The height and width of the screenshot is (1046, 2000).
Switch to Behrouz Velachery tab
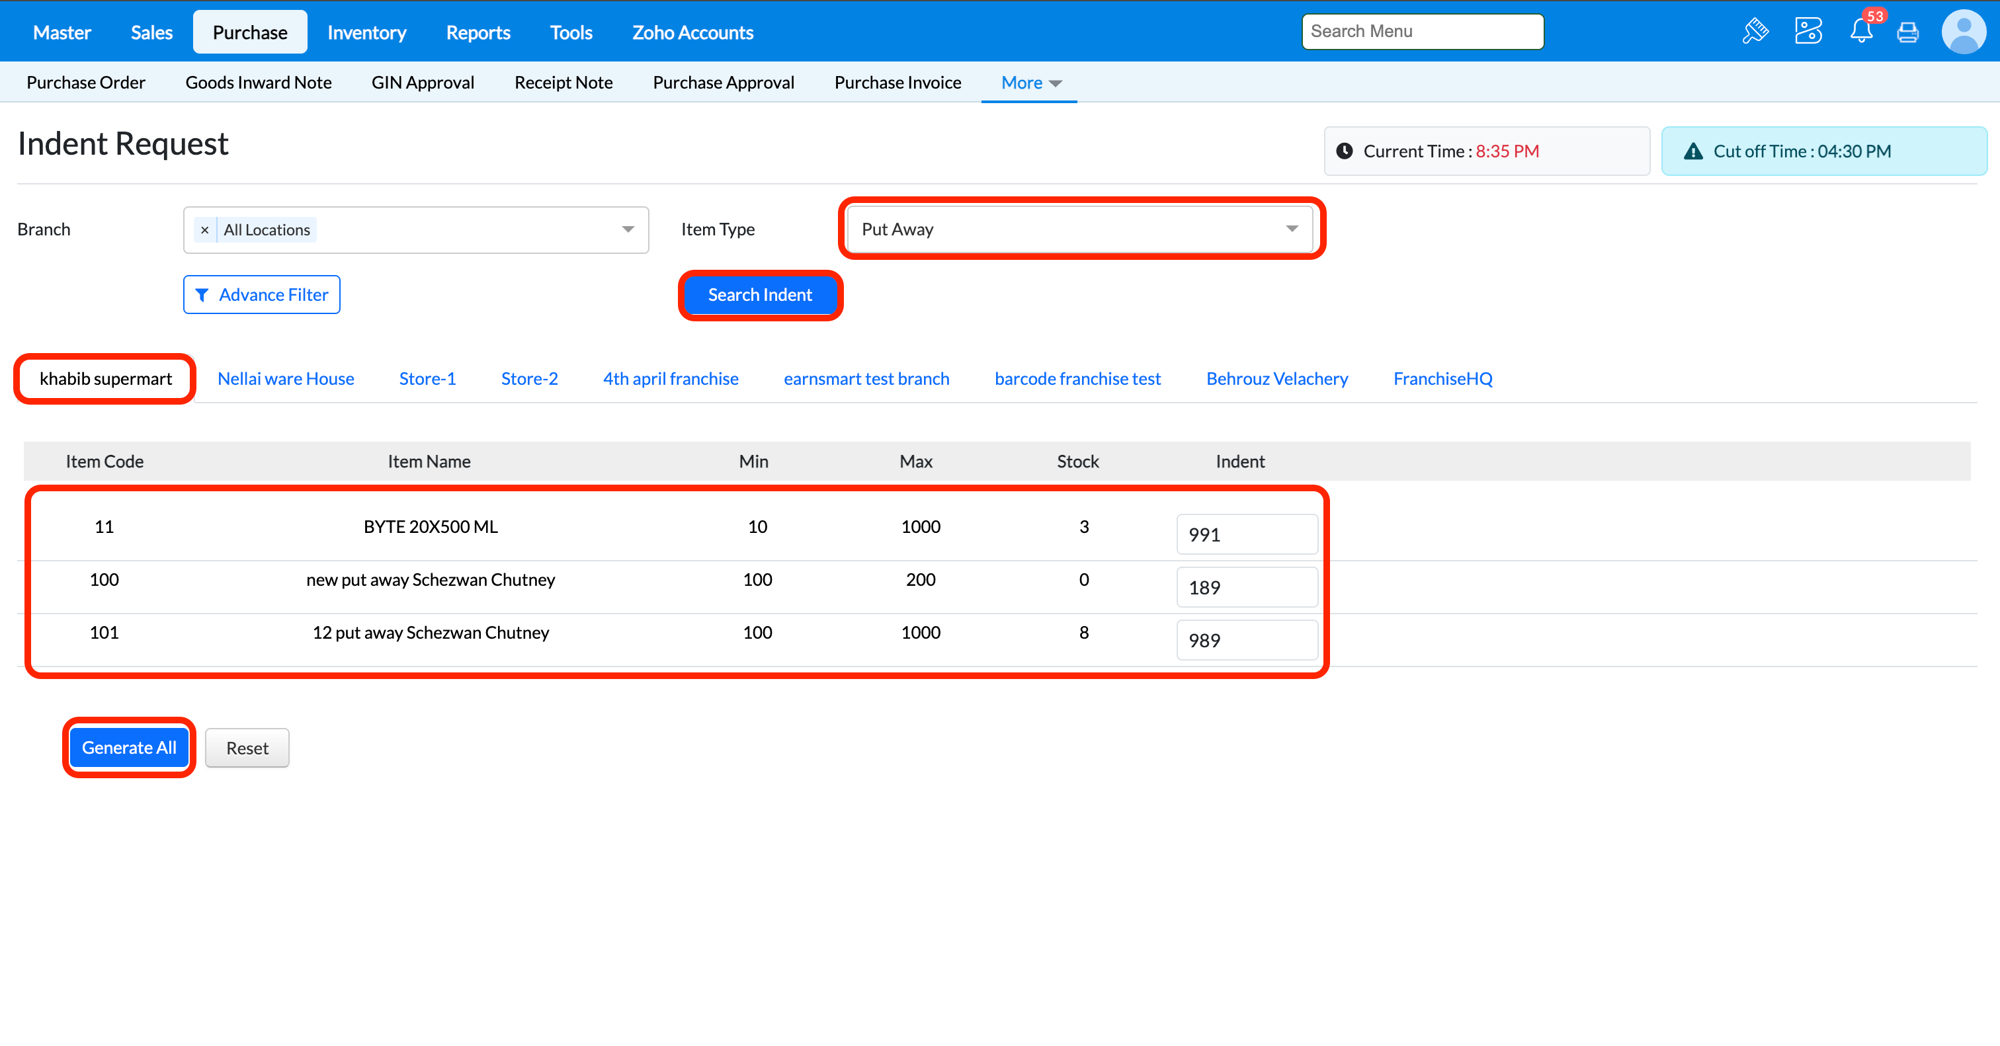click(x=1276, y=379)
